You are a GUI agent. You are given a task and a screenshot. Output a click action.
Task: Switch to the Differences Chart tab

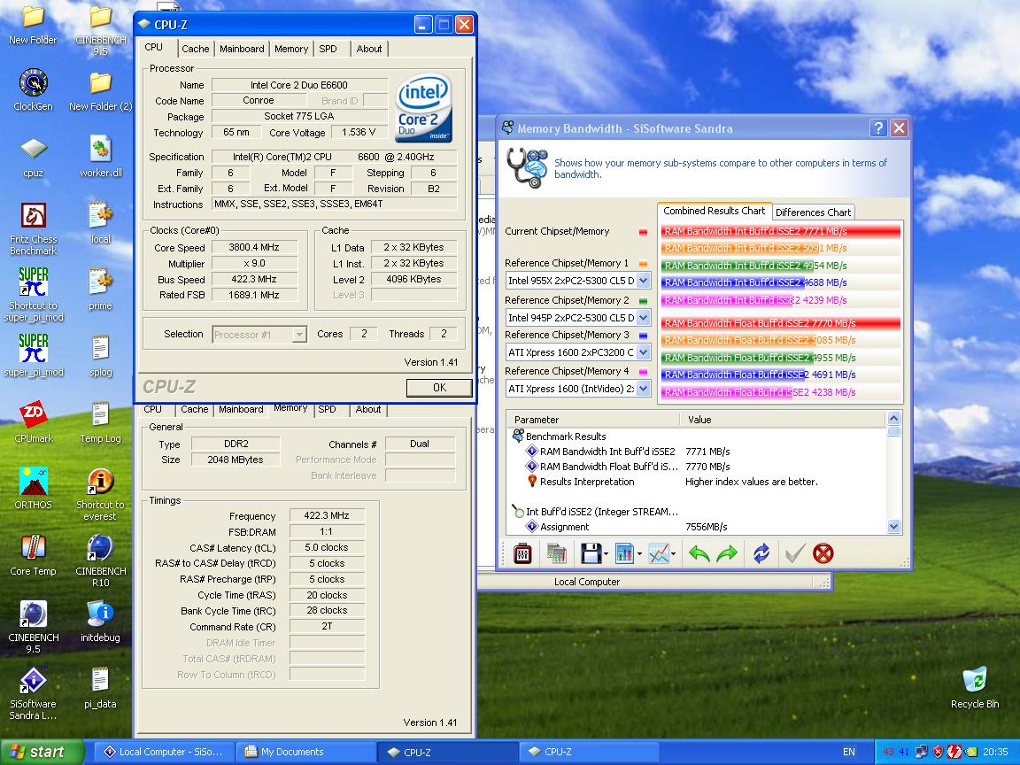coord(813,212)
